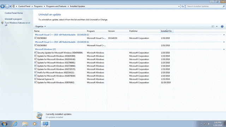
Task: Launch Windows Media Player from taskbar
Action: pyautogui.click(x=35, y=124)
